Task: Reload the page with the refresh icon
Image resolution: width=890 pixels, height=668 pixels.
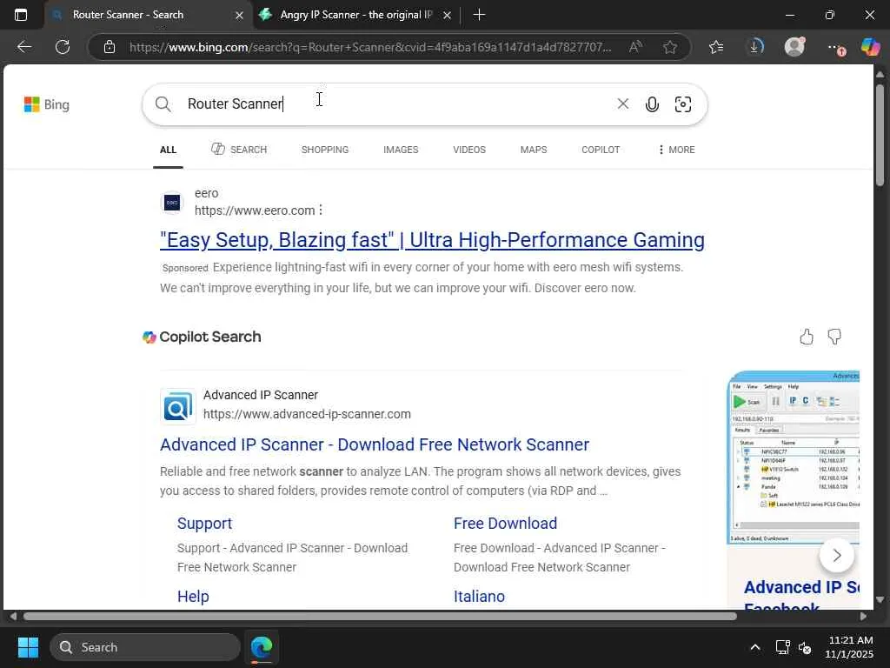Action: pos(63,47)
